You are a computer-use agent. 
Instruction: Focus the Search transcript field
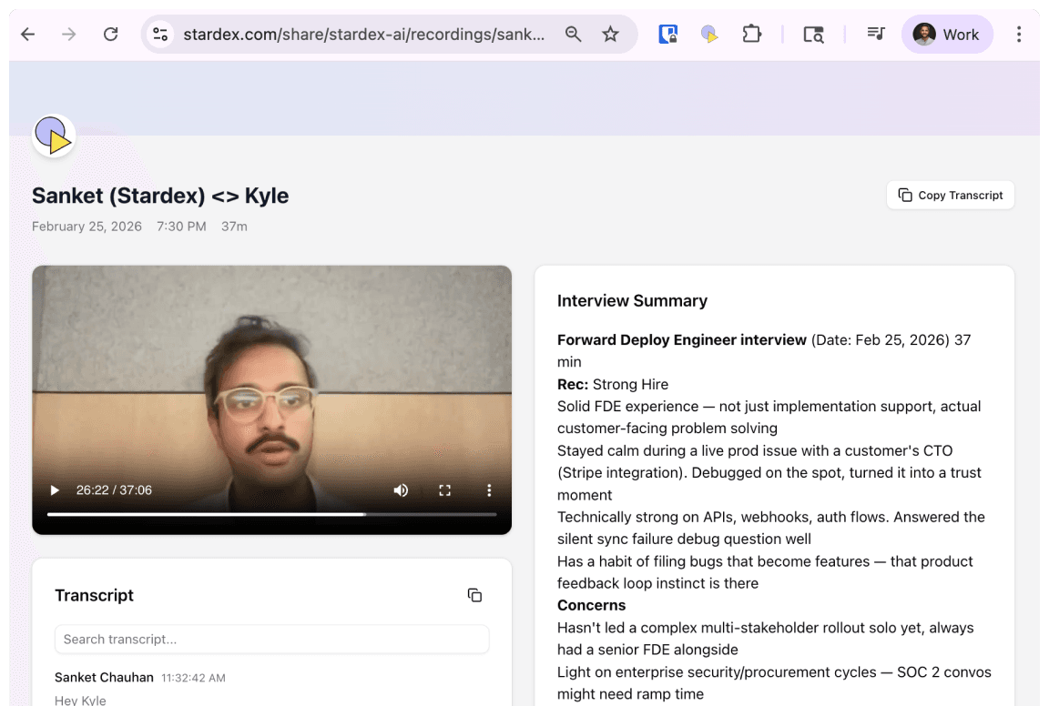point(271,640)
